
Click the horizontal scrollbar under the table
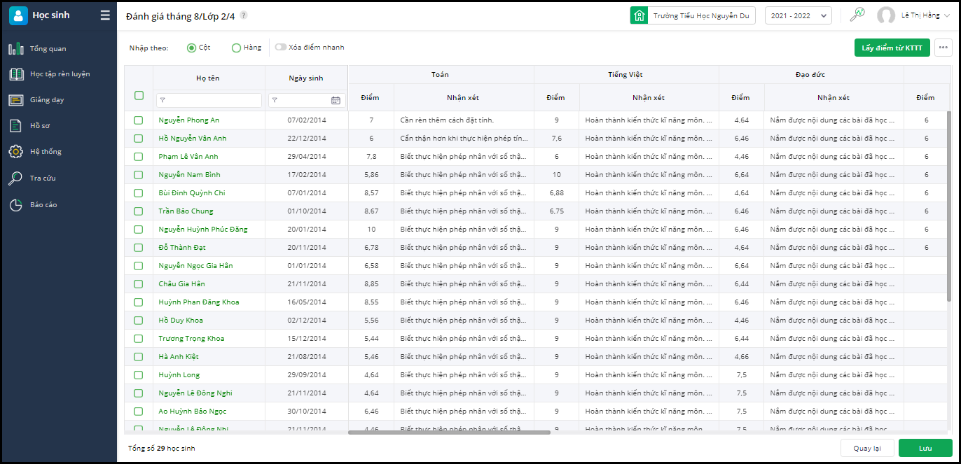pos(449,433)
